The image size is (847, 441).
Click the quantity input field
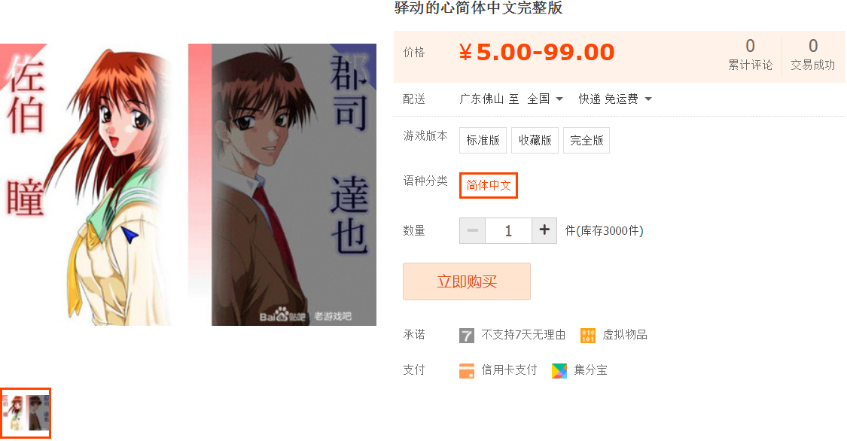[x=508, y=230]
